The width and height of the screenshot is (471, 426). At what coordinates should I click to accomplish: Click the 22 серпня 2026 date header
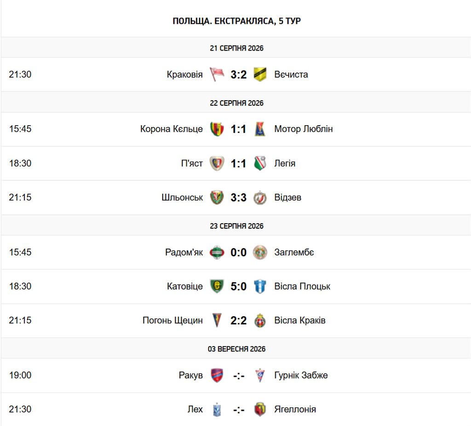point(236,103)
